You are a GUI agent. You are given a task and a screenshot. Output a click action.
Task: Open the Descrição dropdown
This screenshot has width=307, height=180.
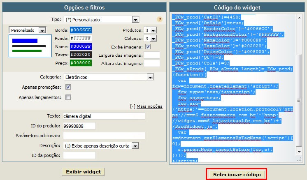(x=101, y=146)
